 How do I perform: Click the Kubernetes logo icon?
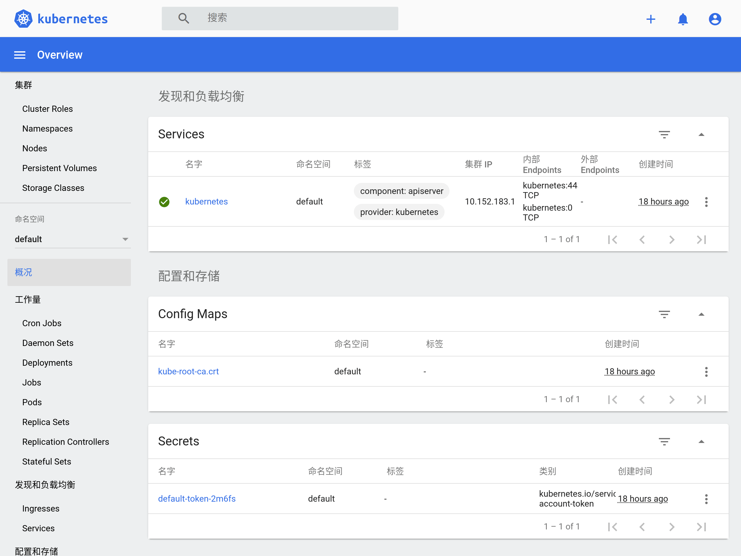coord(23,19)
